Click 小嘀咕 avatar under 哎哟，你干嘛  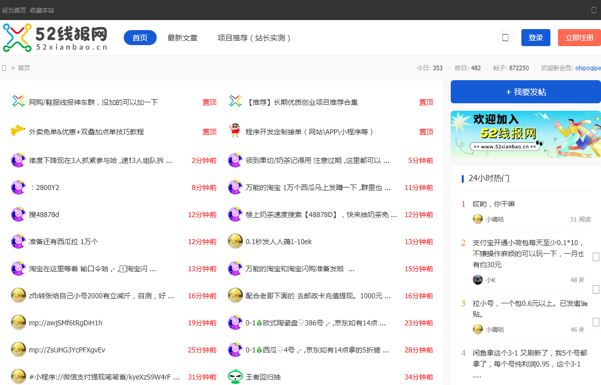(478, 219)
